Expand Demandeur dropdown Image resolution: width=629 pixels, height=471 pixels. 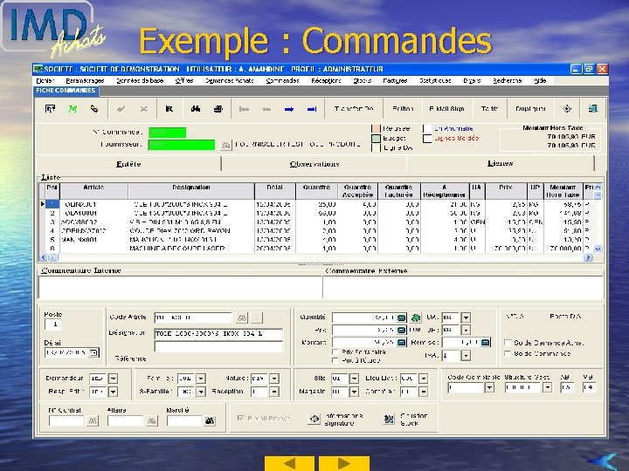pos(113,379)
